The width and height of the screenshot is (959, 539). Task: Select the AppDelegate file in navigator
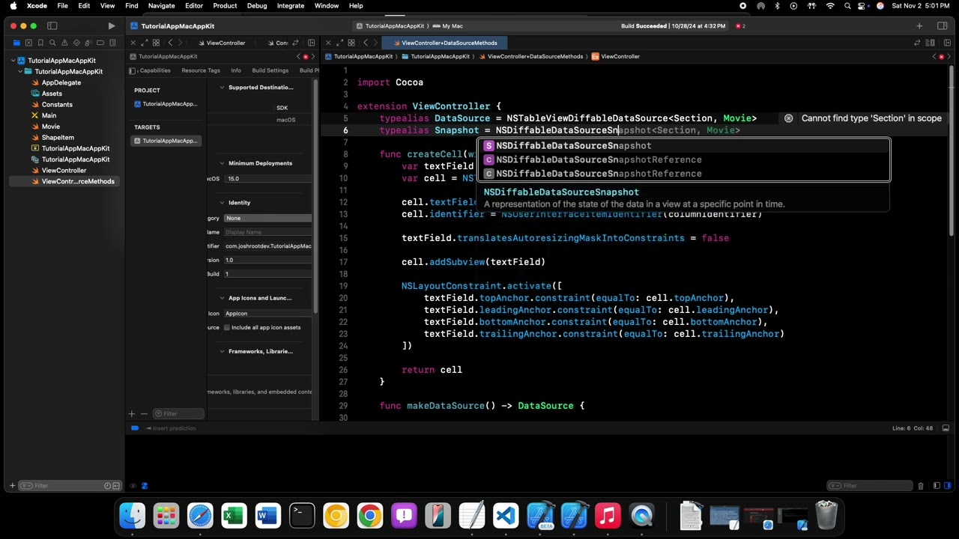point(61,82)
